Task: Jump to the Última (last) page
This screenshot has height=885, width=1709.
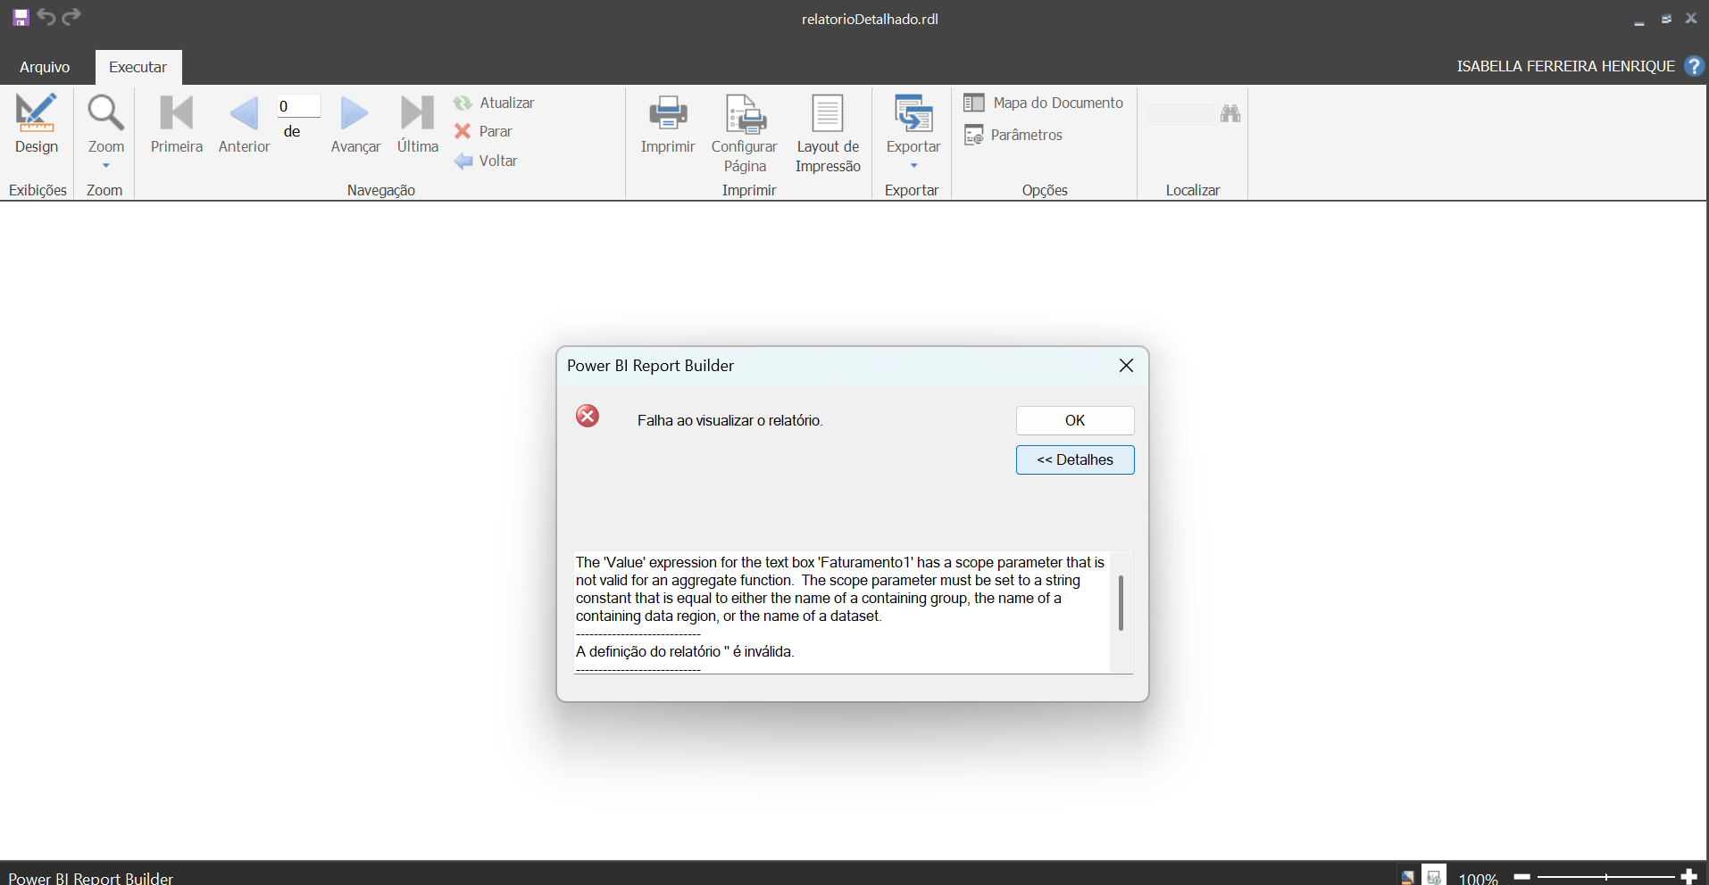Action: click(418, 124)
